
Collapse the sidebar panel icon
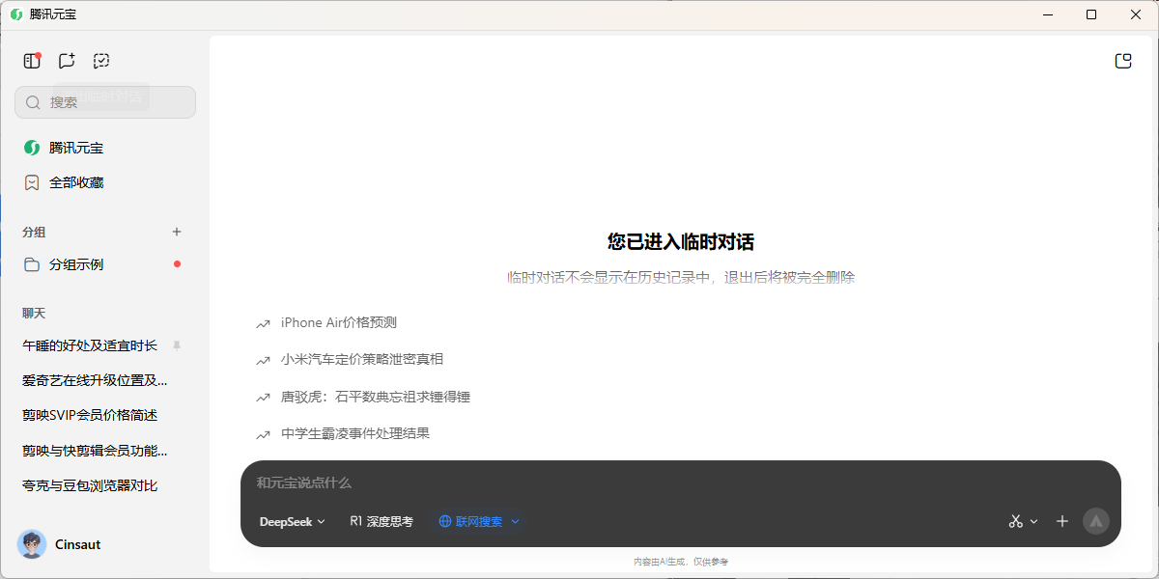[32, 61]
